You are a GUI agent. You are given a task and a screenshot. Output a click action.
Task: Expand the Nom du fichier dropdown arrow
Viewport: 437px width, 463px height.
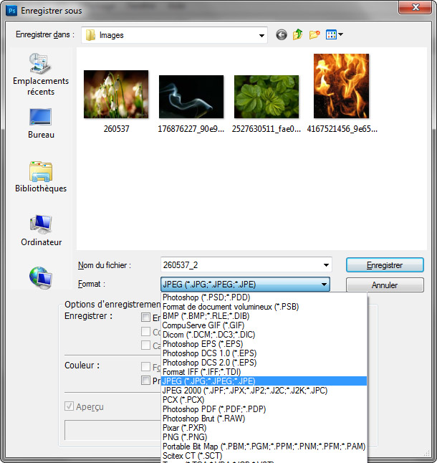click(326, 265)
